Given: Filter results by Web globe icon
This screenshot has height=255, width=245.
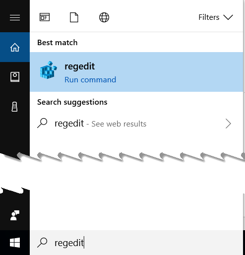Looking at the screenshot, I should 104,17.
